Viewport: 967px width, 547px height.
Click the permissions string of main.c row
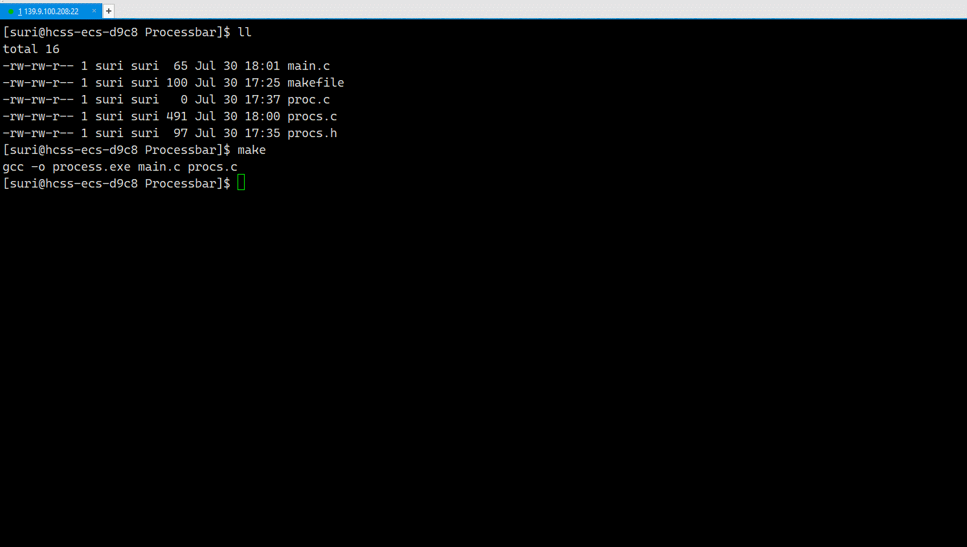(38, 66)
